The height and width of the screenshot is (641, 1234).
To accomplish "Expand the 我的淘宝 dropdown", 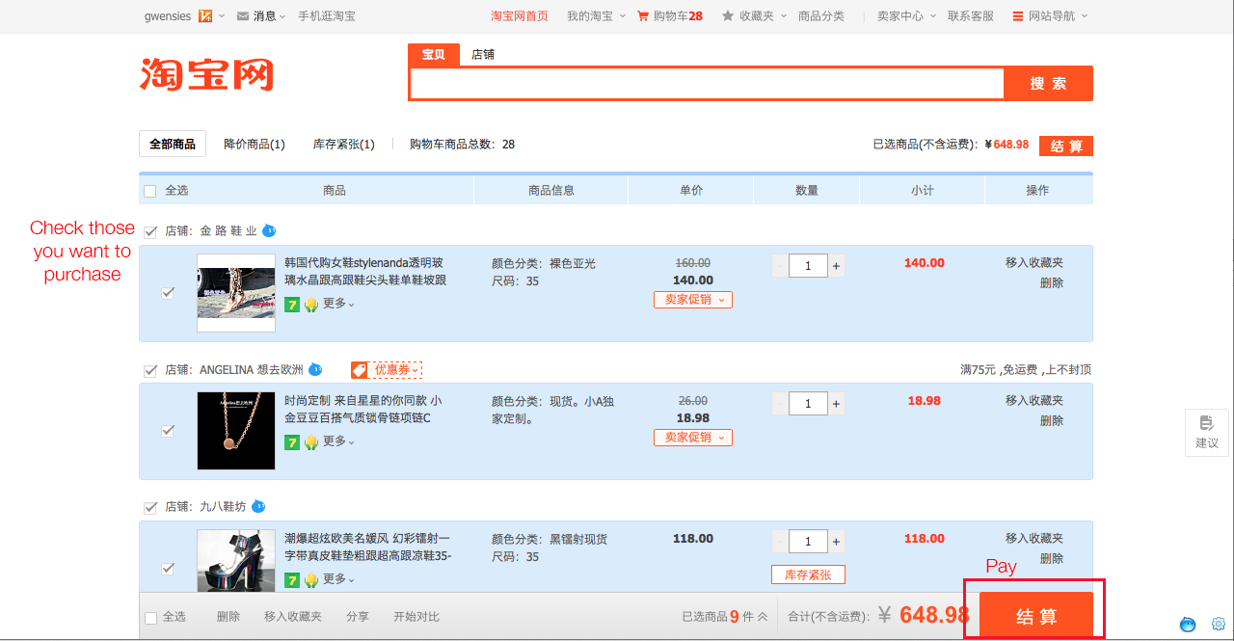I will point(622,16).
